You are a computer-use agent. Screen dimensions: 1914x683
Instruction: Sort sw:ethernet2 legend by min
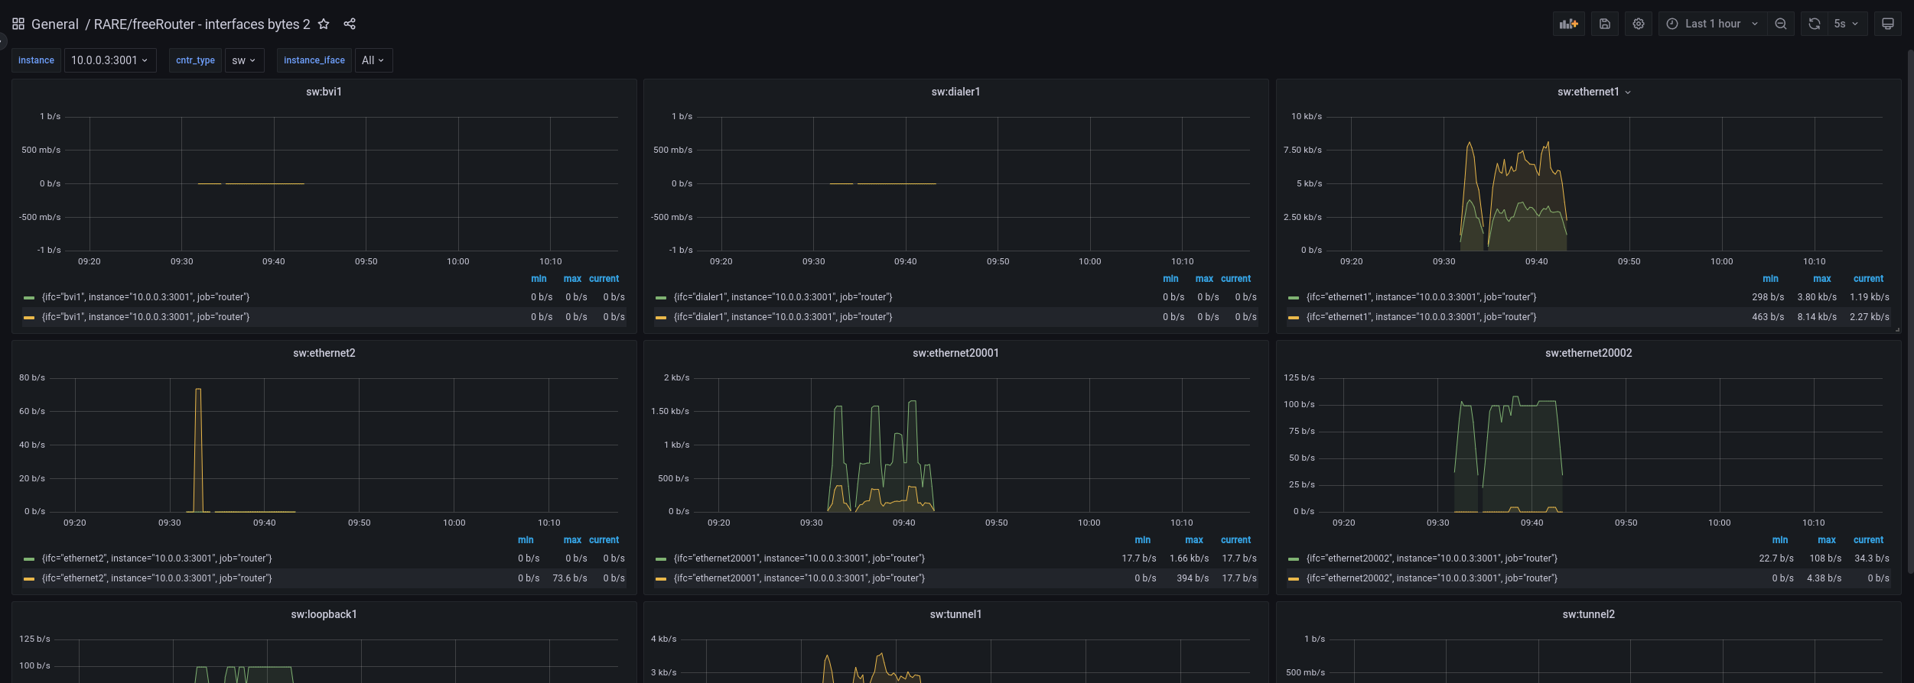(x=526, y=540)
